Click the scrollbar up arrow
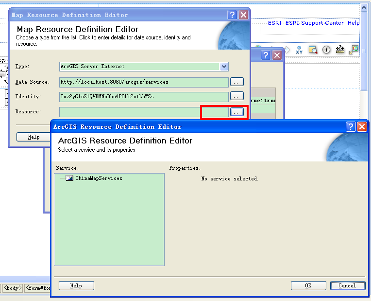371x301 pixels. point(364,7)
